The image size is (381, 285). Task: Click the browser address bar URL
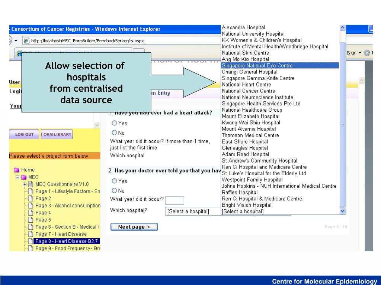[x=87, y=41]
